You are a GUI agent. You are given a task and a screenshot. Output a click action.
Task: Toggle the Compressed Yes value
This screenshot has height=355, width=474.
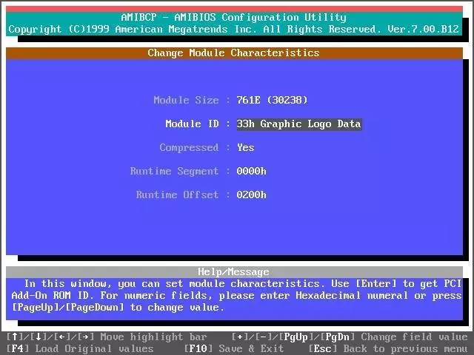(245, 148)
